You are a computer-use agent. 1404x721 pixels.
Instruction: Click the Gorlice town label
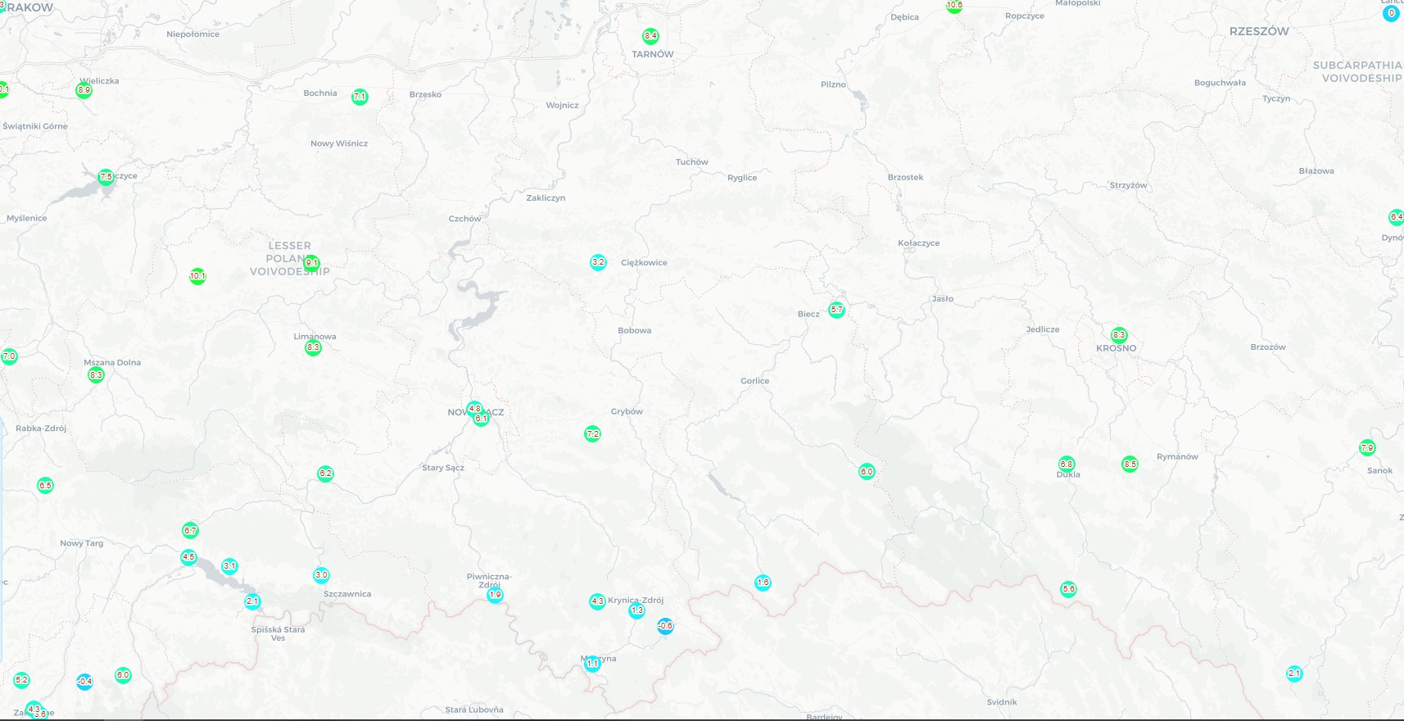[x=754, y=381]
